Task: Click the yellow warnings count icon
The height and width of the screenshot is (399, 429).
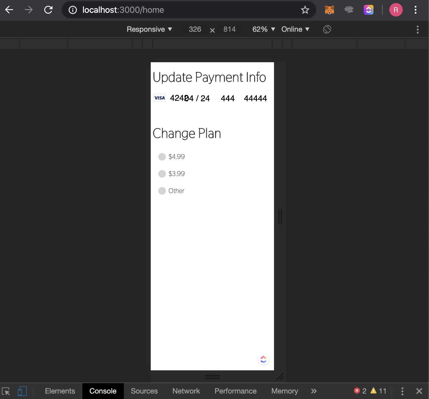Action: tap(373, 390)
